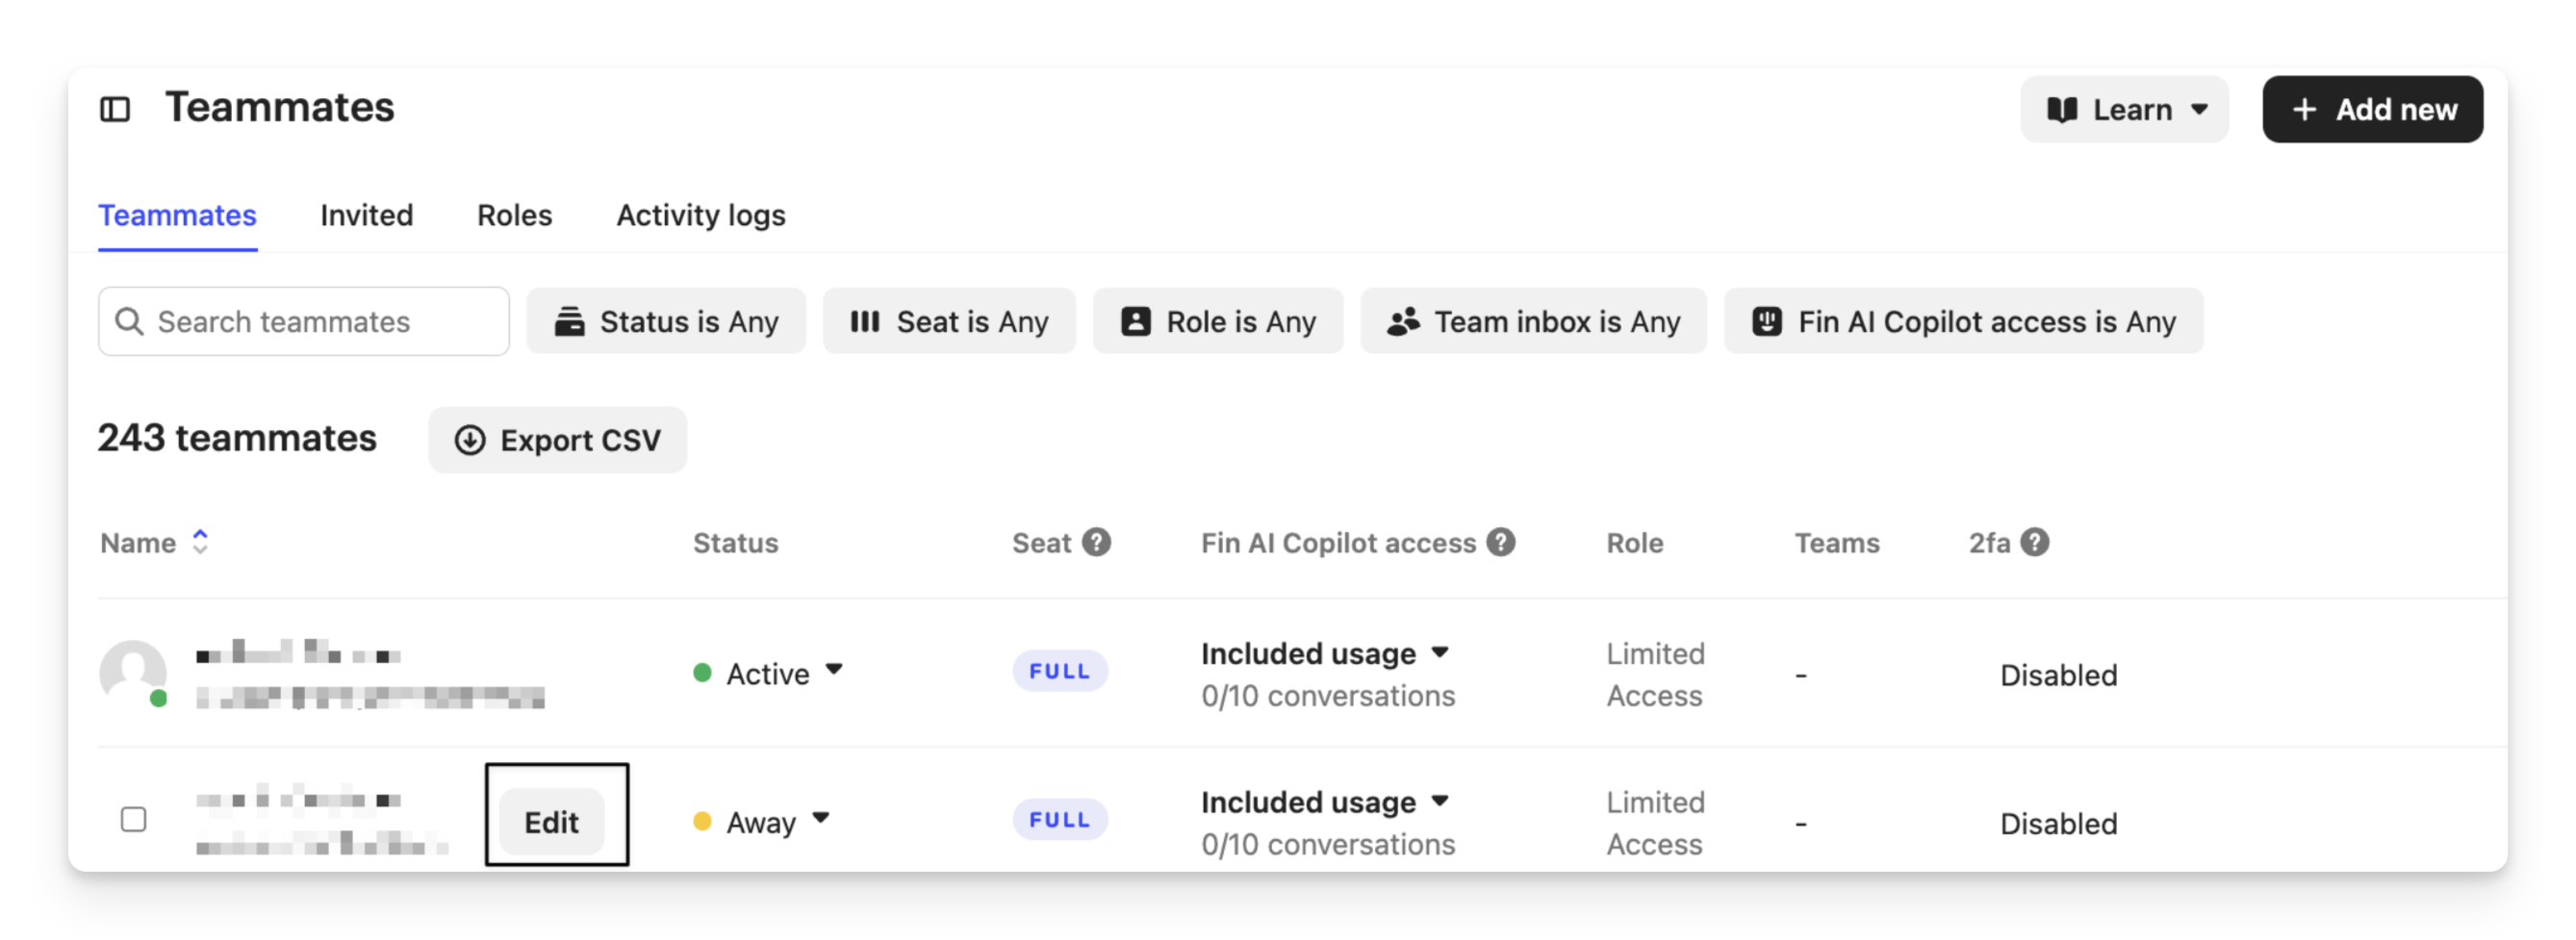
Task: Click the Edit button for Away teammate
Action: coord(552,822)
